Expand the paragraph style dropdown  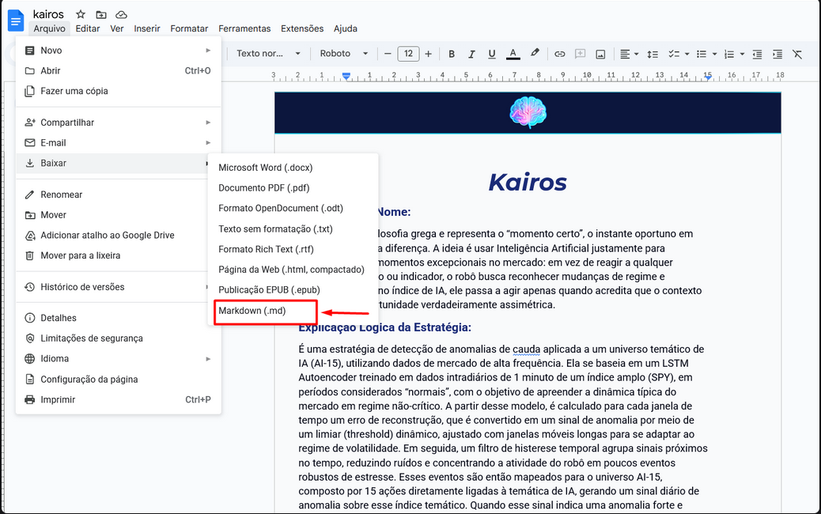click(269, 54)
